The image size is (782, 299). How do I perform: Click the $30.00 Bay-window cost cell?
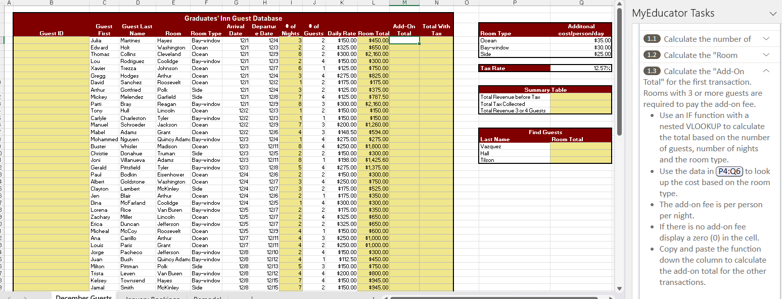coord(581,47)
